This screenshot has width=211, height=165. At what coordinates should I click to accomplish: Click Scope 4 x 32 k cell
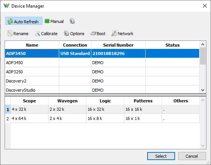[29, 109]
